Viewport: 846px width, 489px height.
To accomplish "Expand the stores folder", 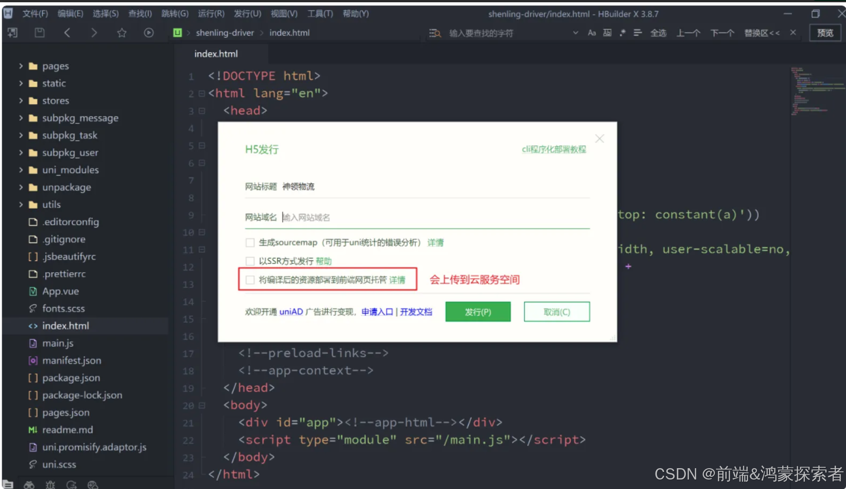I will [x=21, y=100].
